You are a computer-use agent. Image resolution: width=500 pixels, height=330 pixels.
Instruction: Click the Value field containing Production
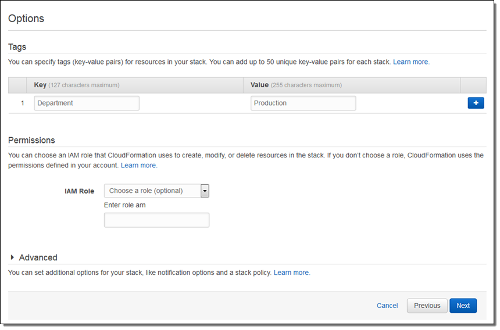coord(303,103)
